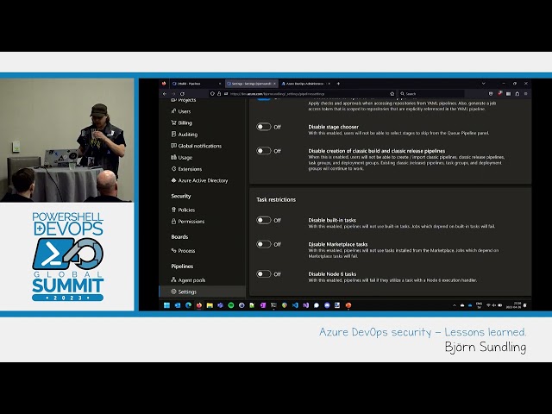This screenshot has width=552, height=414.
Task: Click the Boards section heading
Action: (179, 237)
